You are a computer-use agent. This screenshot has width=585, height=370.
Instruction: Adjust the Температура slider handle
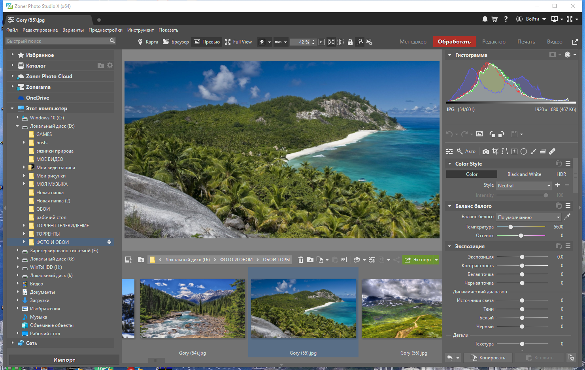click(x=511, y=227)
